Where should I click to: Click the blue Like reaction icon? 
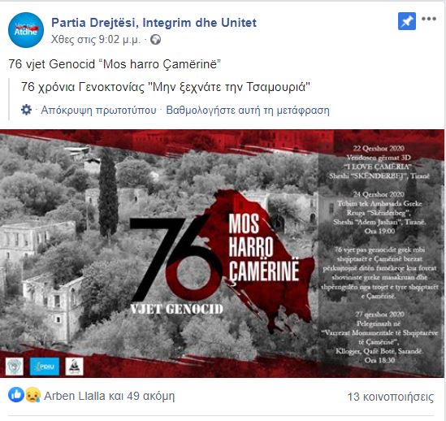pos(16,394)
